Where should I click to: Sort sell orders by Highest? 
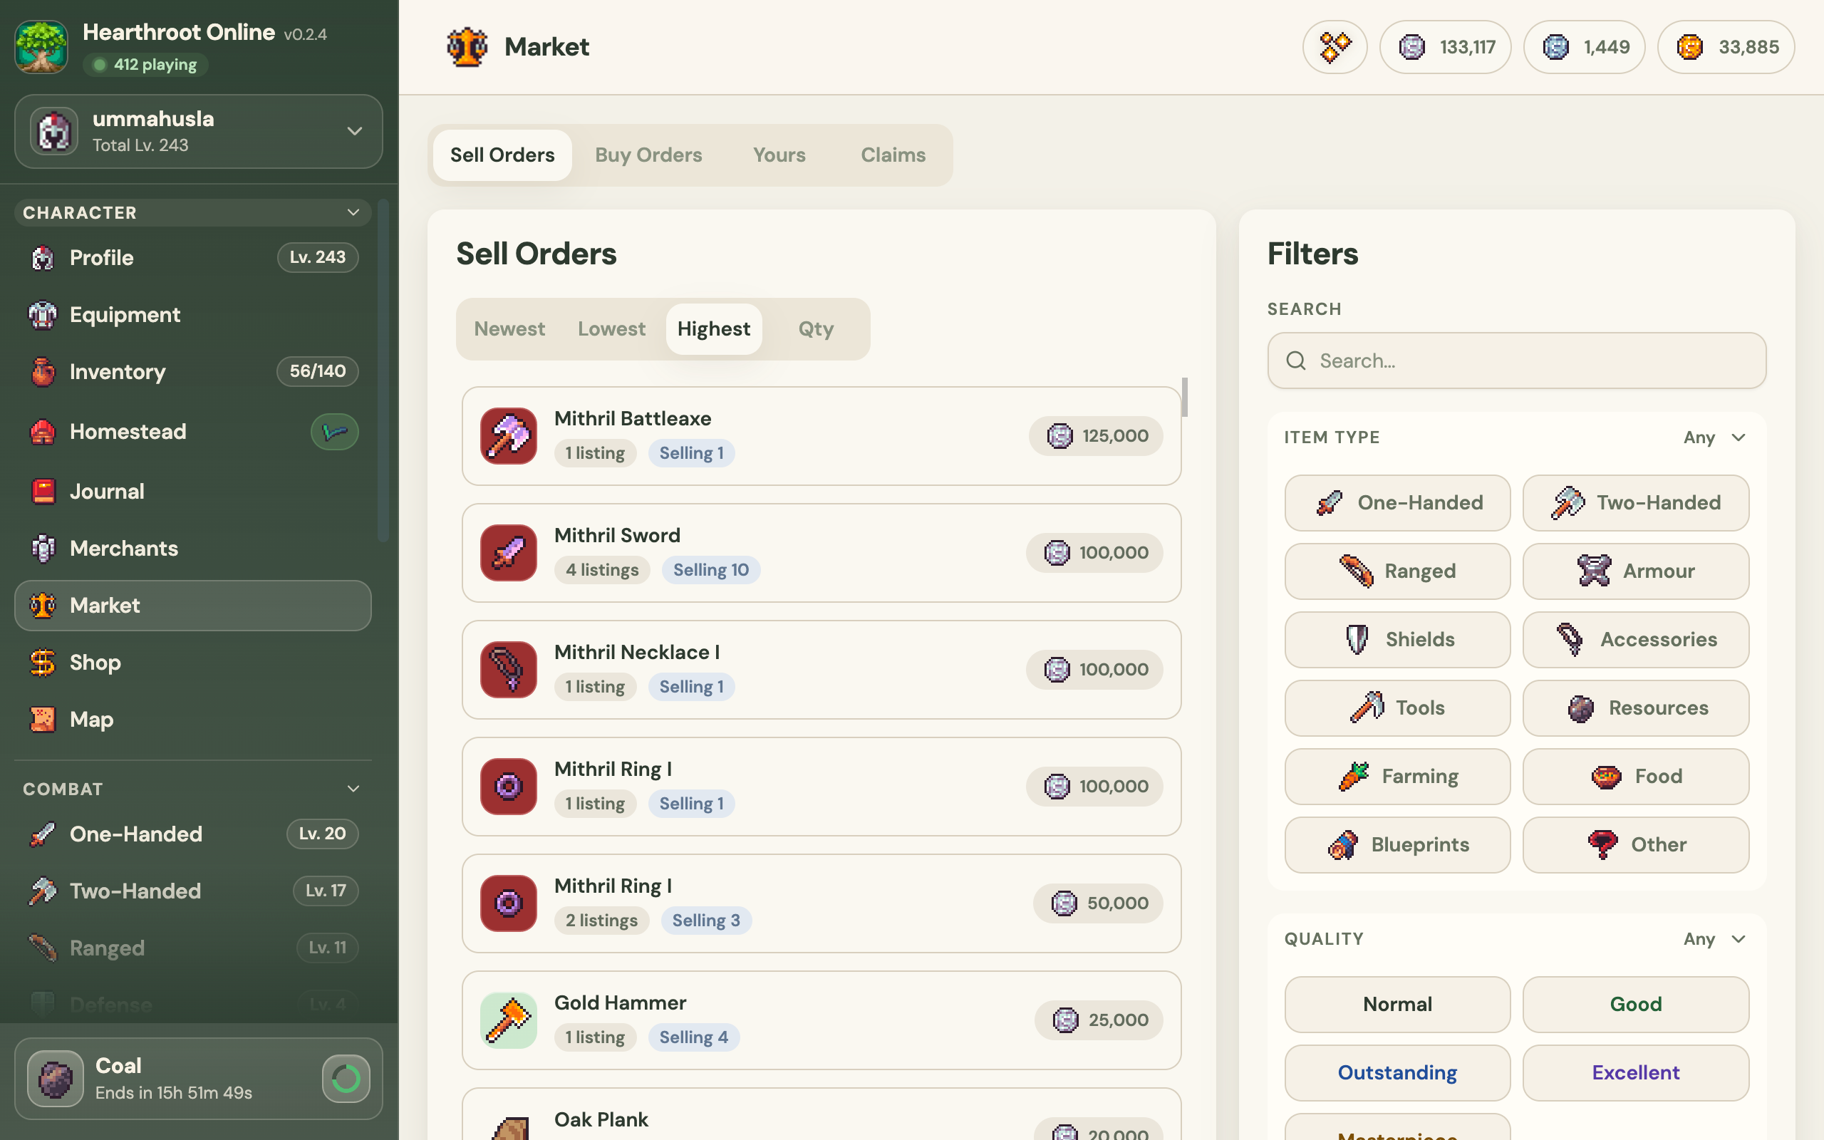click(x=714, y=328)
